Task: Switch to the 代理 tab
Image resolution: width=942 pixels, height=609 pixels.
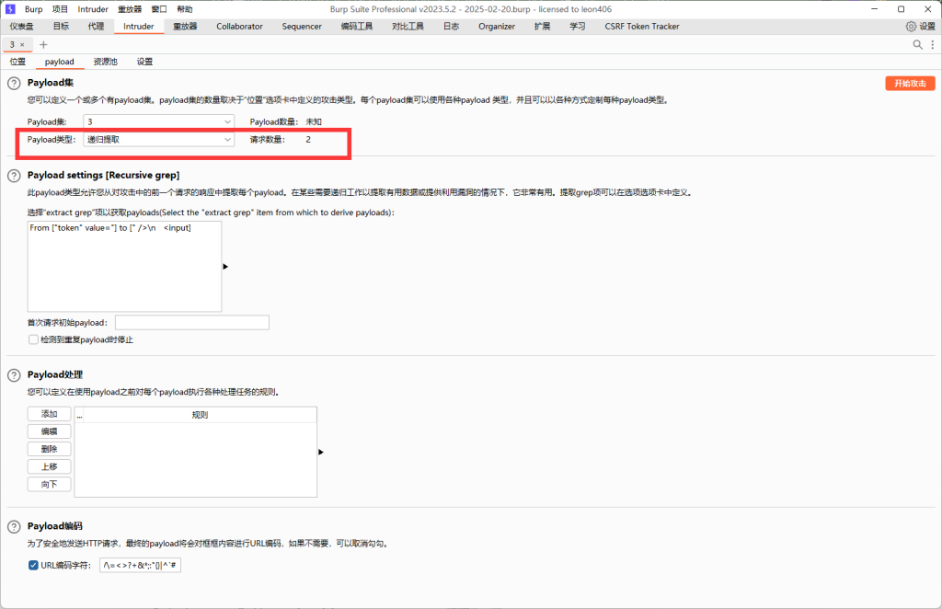Action: tap(96, 27)
